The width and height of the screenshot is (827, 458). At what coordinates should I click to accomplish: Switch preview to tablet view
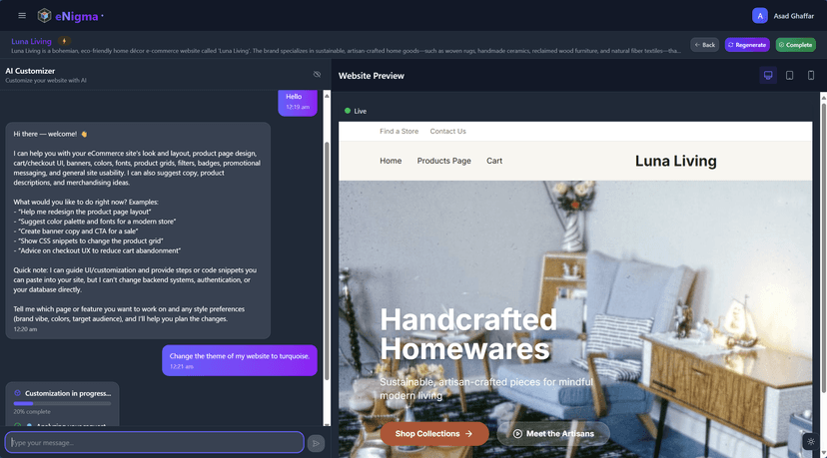pyautogui.click(x=789, y=75)
